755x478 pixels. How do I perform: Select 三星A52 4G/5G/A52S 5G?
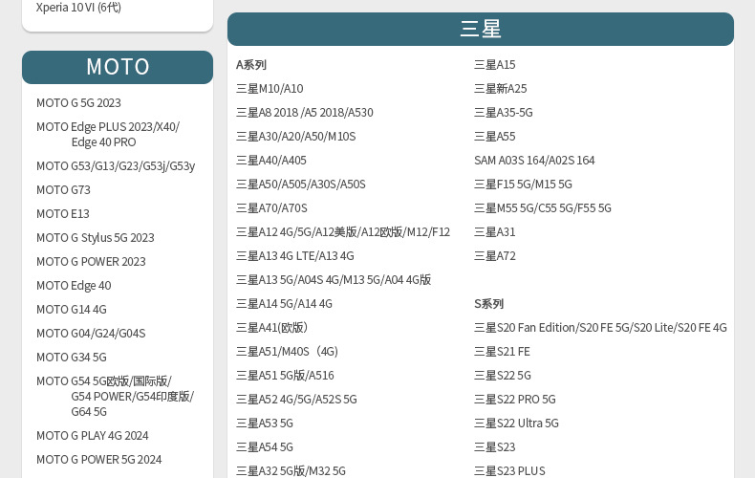(296, 400)
